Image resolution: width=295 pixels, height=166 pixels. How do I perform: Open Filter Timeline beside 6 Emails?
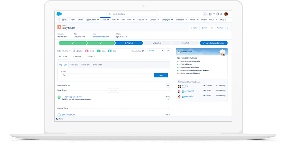click(64, 51)
